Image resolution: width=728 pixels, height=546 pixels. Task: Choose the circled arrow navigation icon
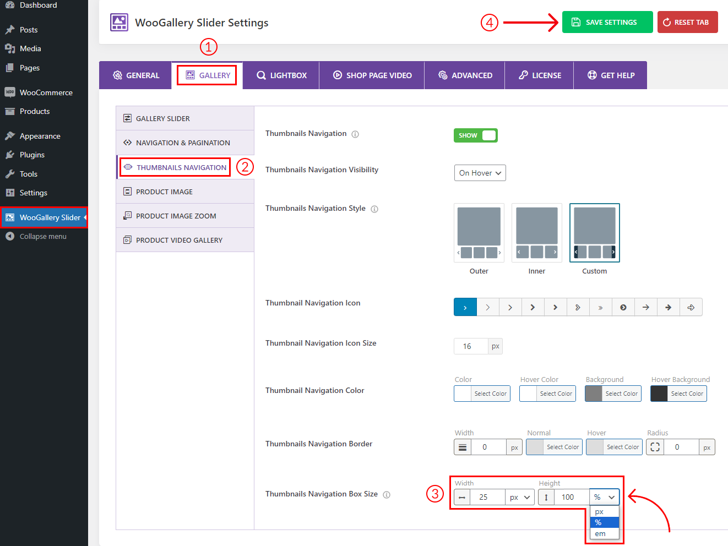pyautogui.click(x=623, y=307)
